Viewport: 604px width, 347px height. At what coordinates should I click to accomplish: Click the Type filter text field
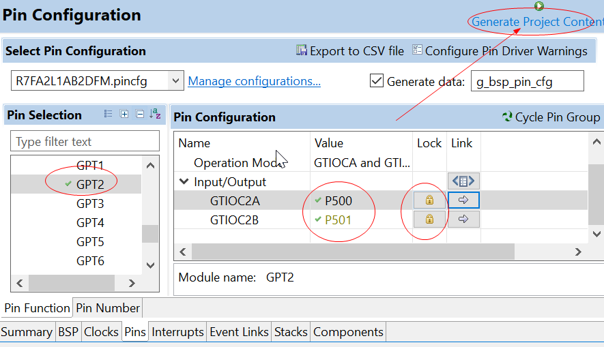pyautogui.click(x=85, y=142)
